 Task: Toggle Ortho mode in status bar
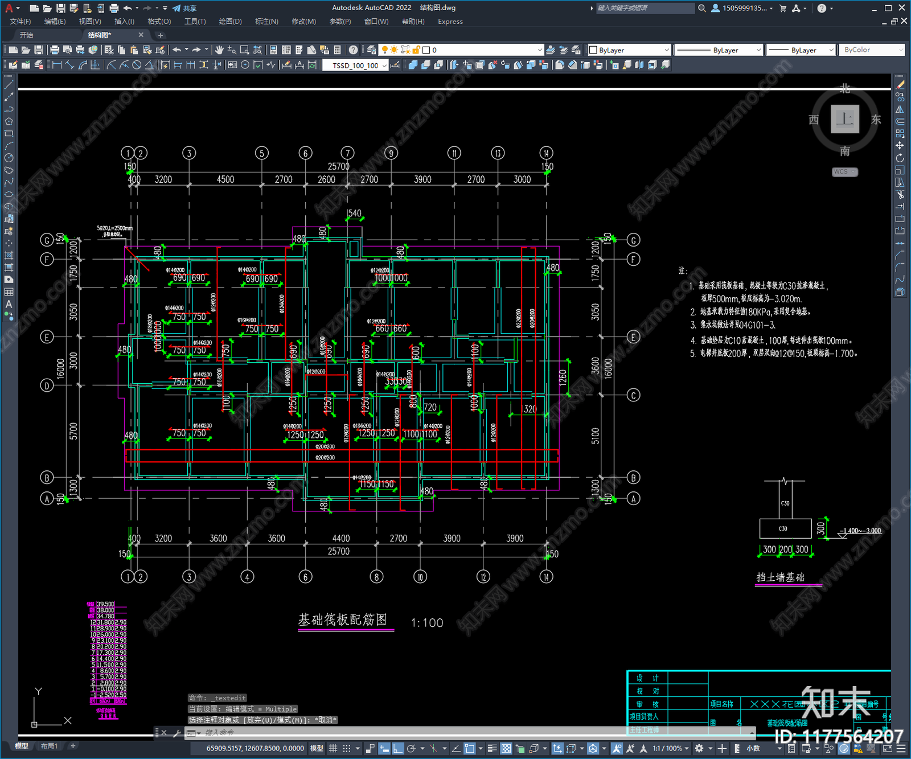tap(397, 748)
